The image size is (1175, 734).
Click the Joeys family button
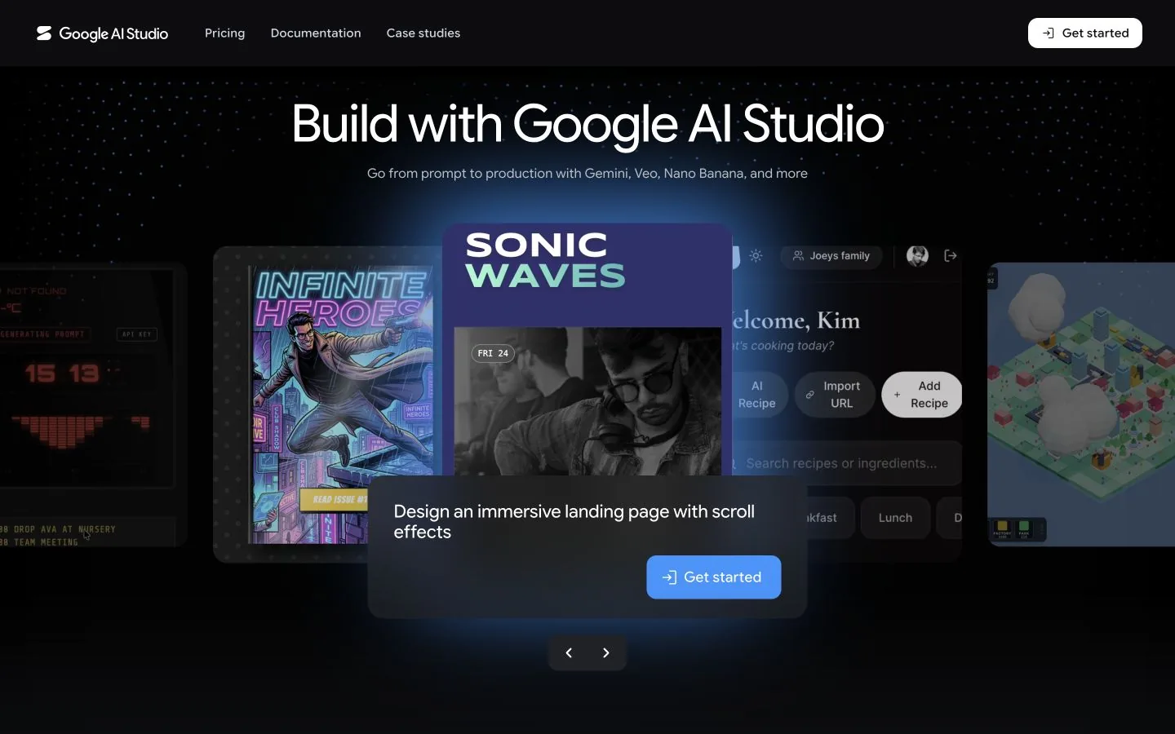(x=831, y=256)
